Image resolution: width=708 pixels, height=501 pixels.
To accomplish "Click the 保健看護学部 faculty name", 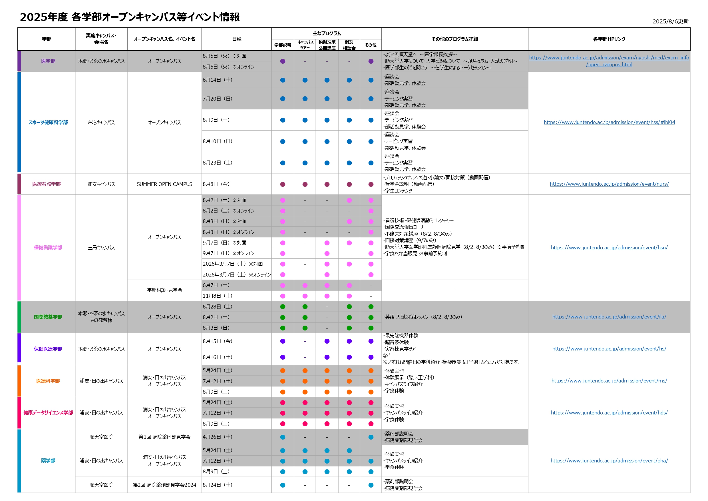I will pos(48,247).
